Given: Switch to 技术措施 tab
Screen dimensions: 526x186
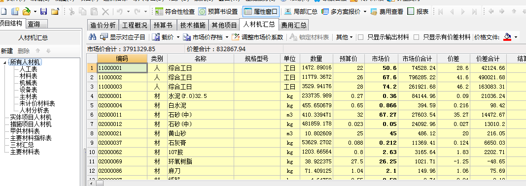Looking at the screenshot, I should coord(193,25).
